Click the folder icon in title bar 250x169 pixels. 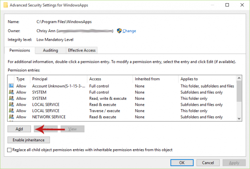point(6,5)
